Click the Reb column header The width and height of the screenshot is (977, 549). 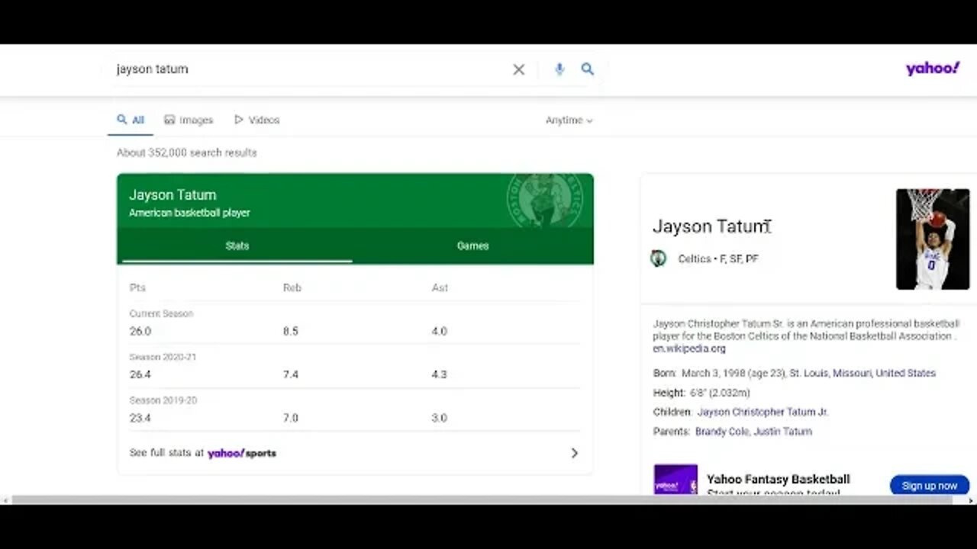coord(292,287)
